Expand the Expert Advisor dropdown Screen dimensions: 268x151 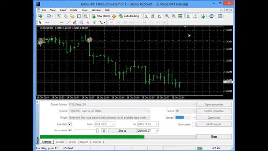pyautogui.click(x=193, y=104)
